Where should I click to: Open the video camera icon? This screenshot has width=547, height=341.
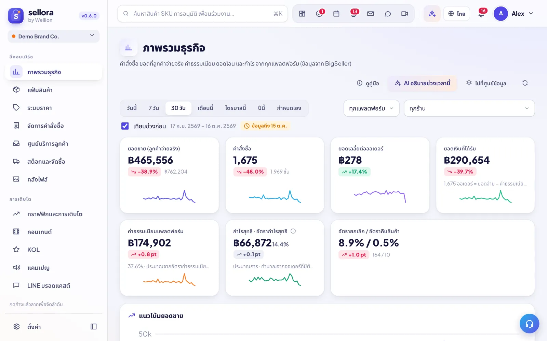pos(405,14)
